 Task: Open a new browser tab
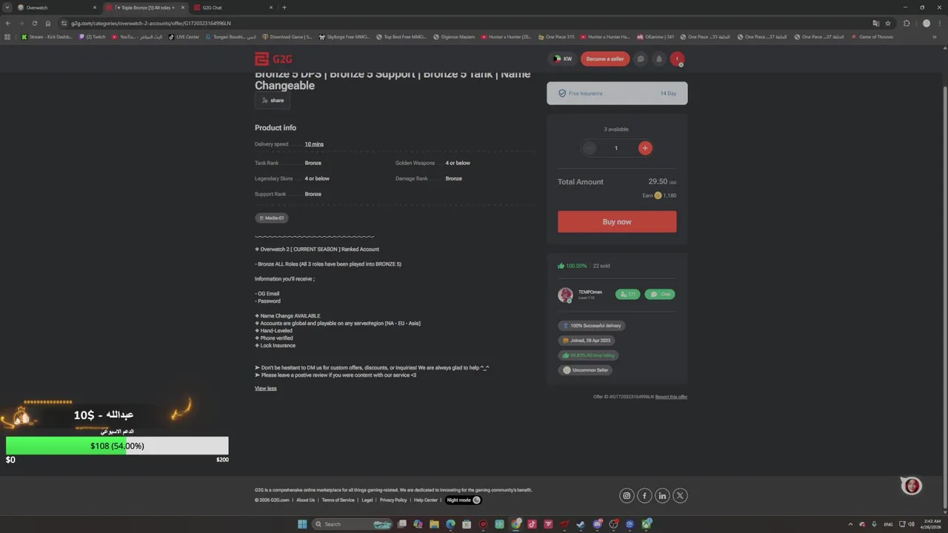point(284,7)
